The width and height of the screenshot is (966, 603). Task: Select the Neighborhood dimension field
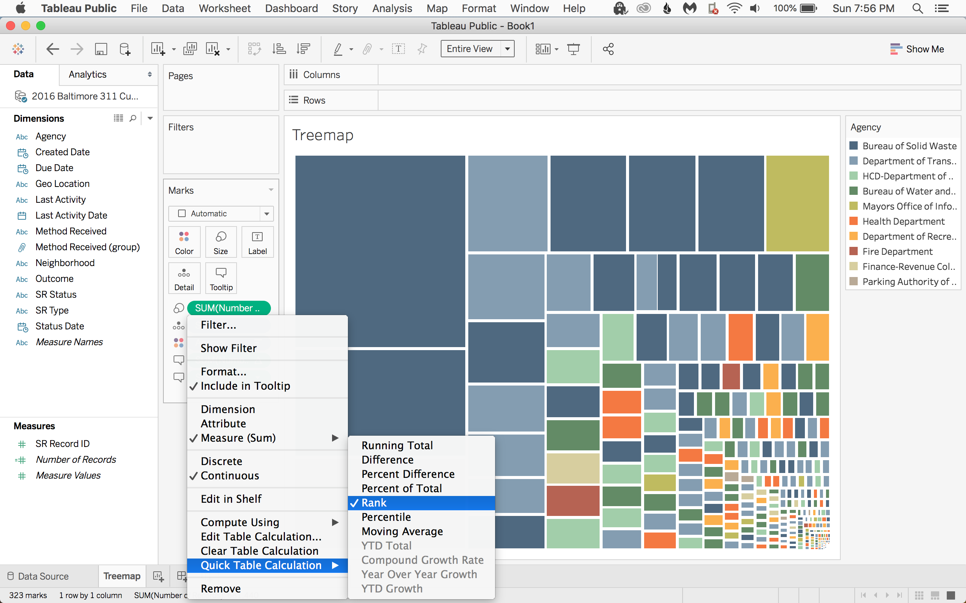tap(65, 263)
